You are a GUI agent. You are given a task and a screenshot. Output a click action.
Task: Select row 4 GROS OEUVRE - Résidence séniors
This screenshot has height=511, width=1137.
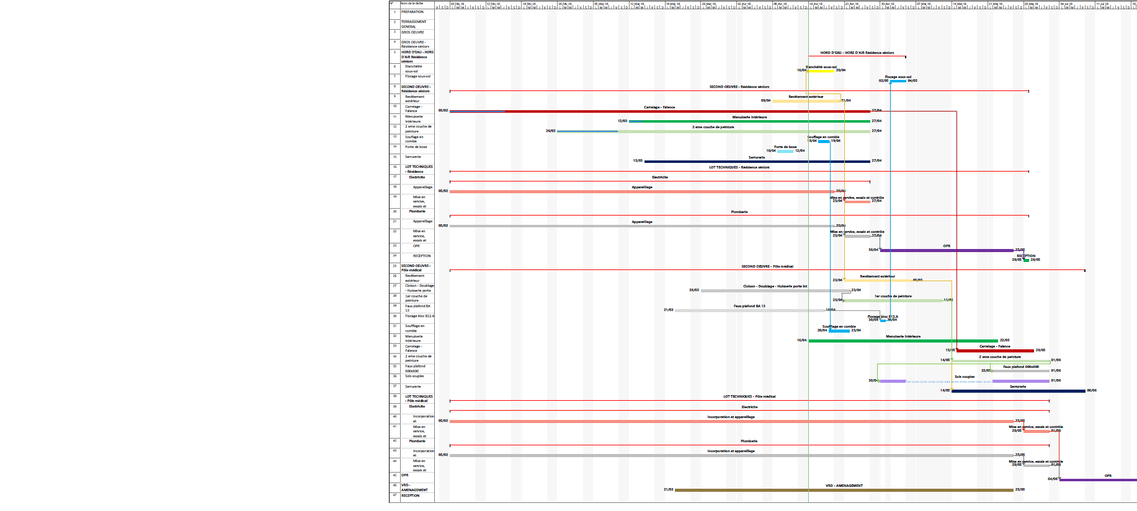[412, 44]
